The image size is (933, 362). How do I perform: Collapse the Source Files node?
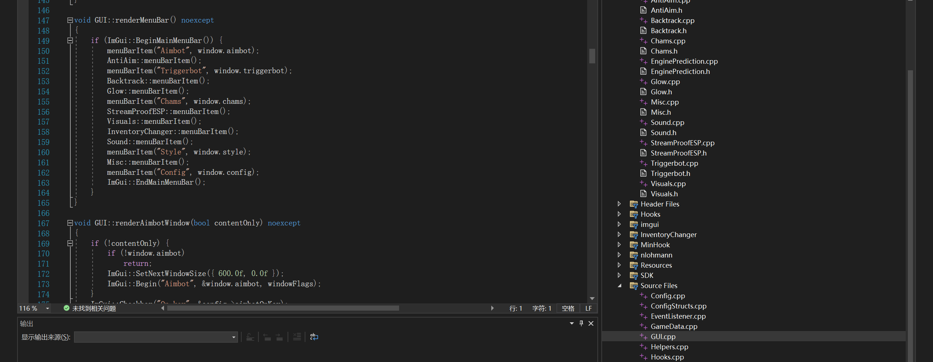[x=620, y=286]
